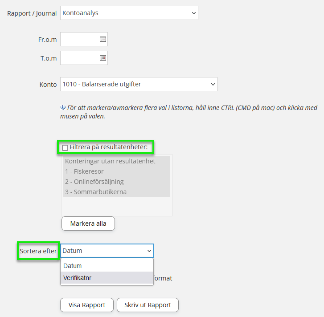Click into the Fr.o.m date field
324x317 pixels.
coord(79,40)
